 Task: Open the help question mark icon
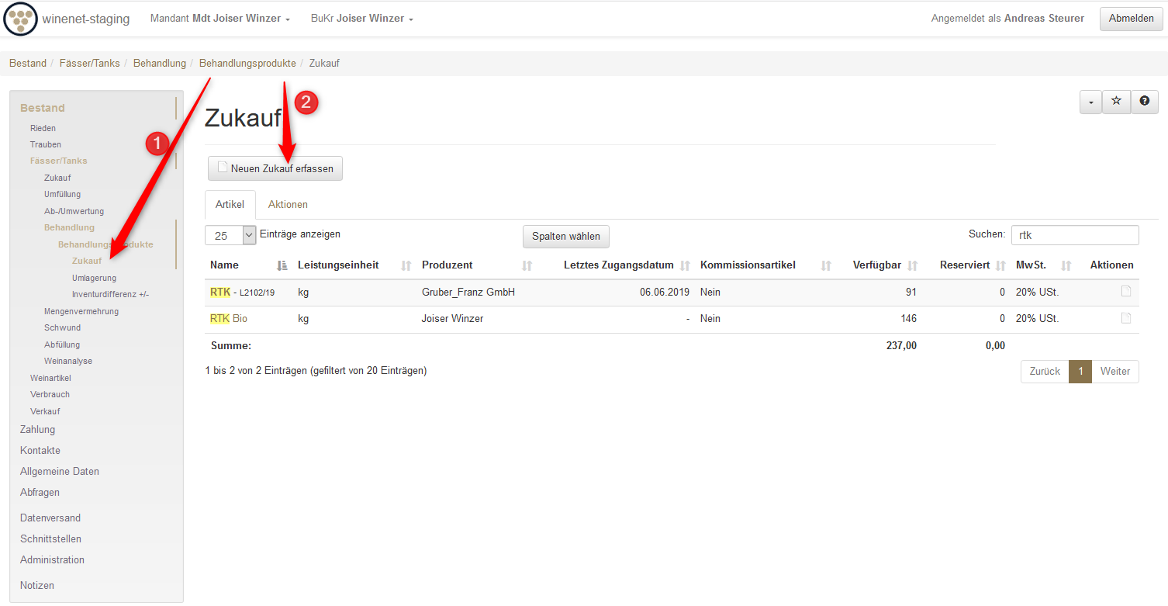click(1145, 102)
